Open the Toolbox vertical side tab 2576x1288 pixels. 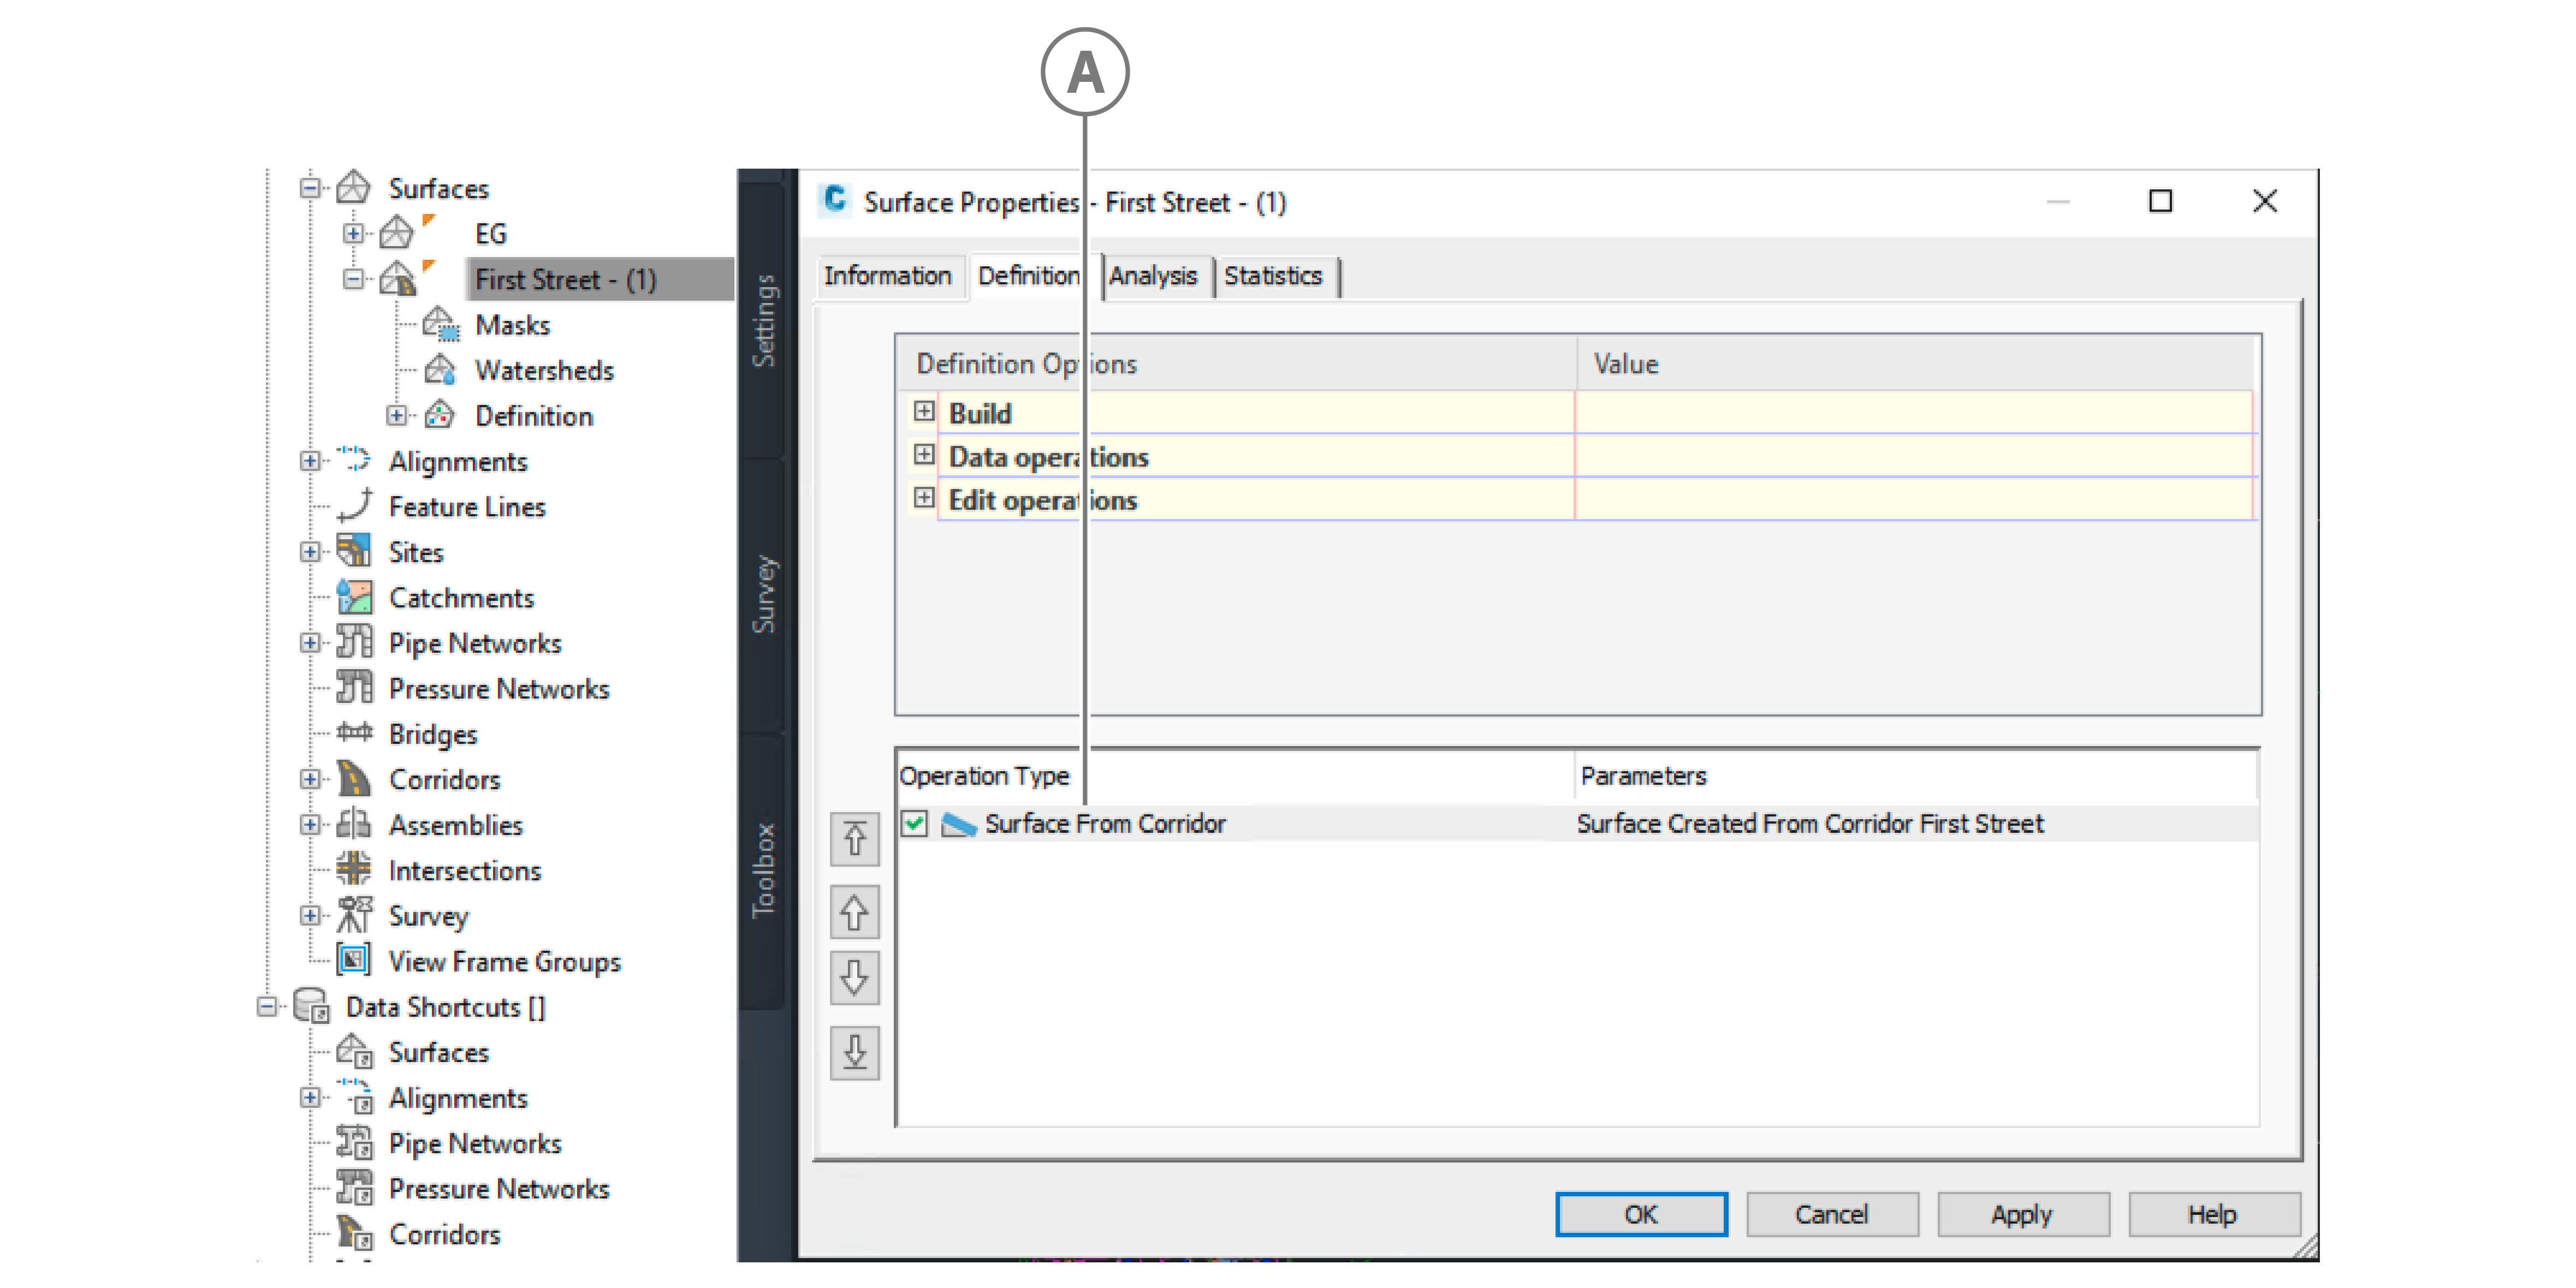pos(763,869)
